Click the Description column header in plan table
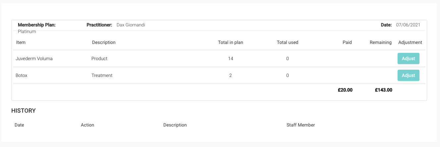 pos(104,42)
